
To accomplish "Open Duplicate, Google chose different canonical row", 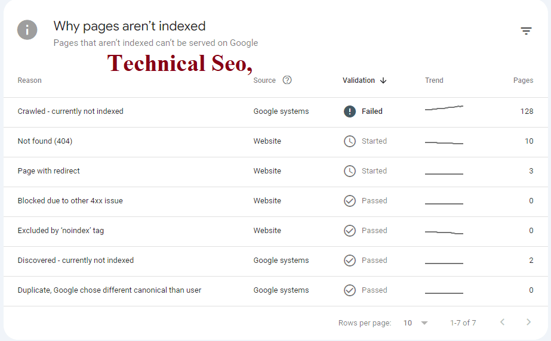I will pos(109,290).
